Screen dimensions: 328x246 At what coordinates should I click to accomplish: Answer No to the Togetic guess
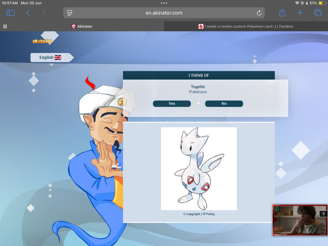point(224,103)
